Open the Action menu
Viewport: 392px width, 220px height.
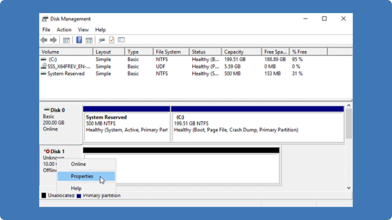64,29
